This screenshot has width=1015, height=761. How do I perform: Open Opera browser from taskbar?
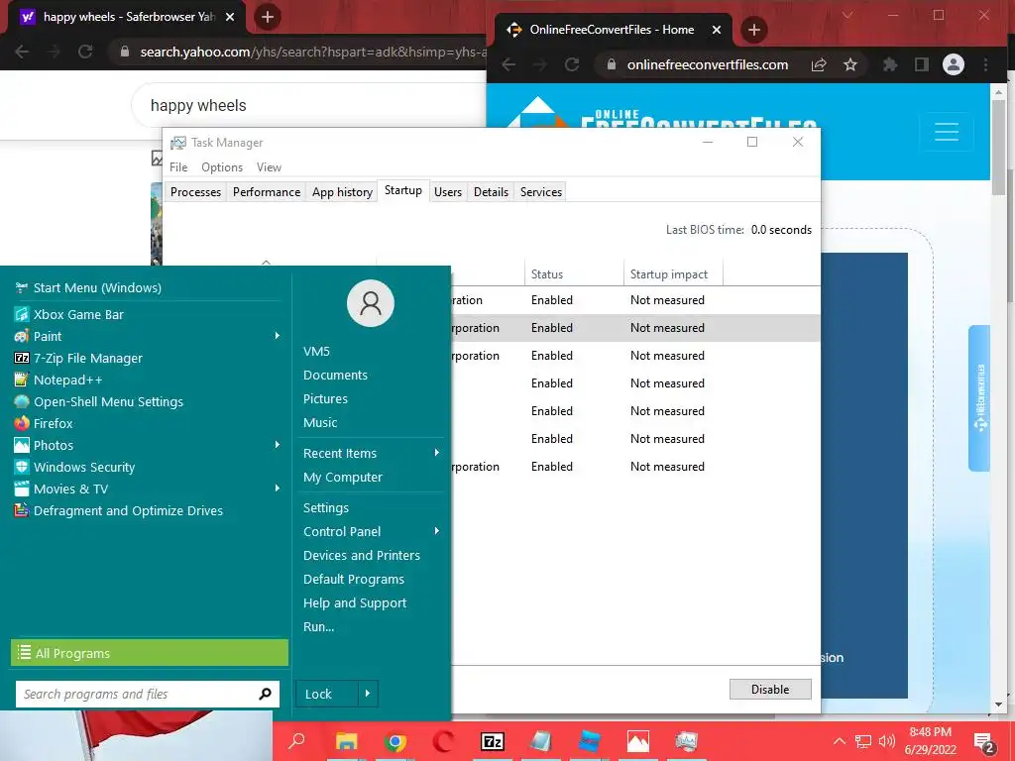coord(443,741)
